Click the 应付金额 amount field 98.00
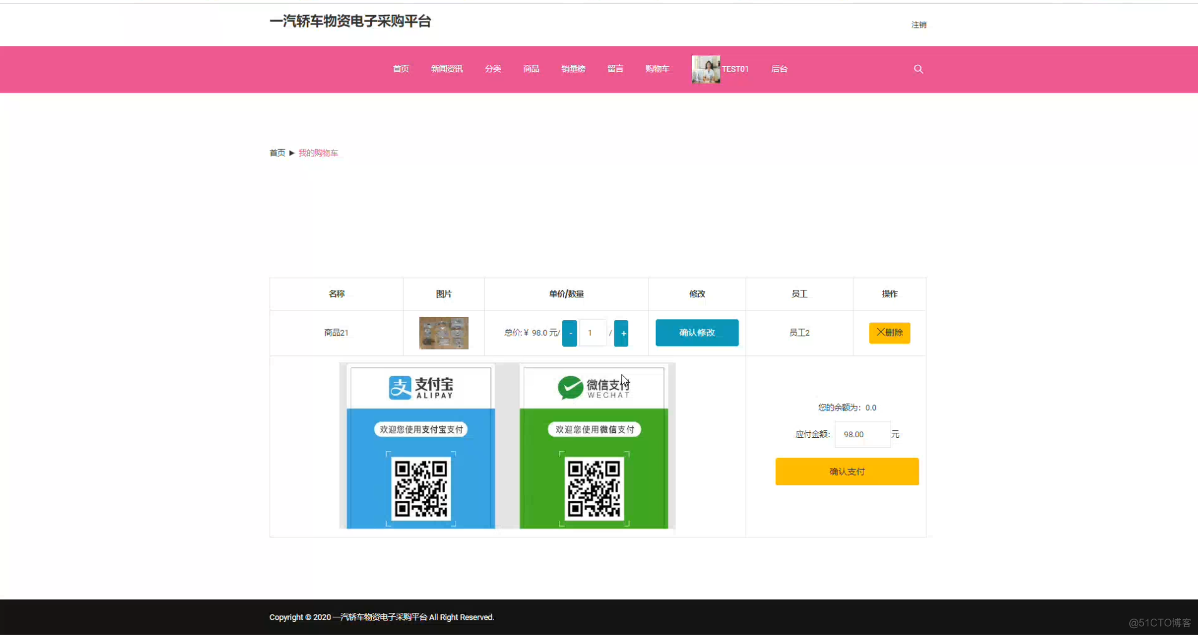1198x635 pixels. (862, 435)
